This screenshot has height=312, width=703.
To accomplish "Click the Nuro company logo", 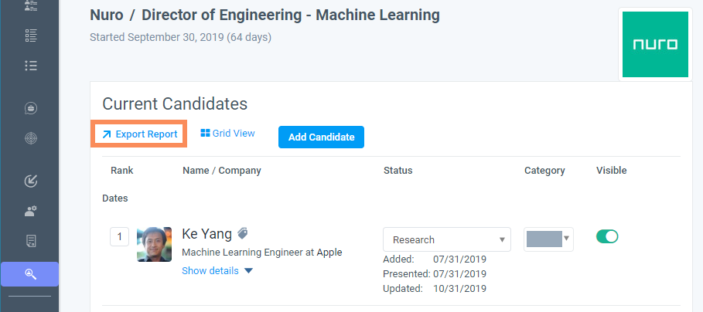I will (x=654, y=44).
